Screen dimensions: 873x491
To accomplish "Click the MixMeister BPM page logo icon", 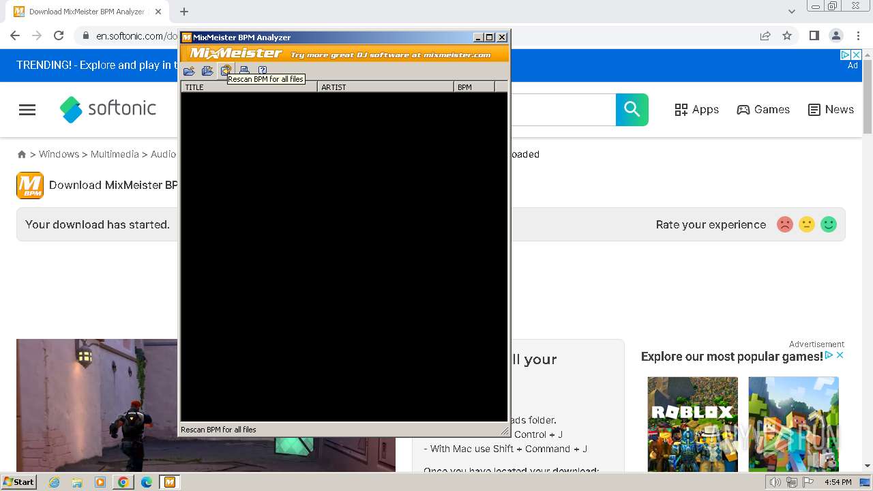I will [x=30, y=185].
